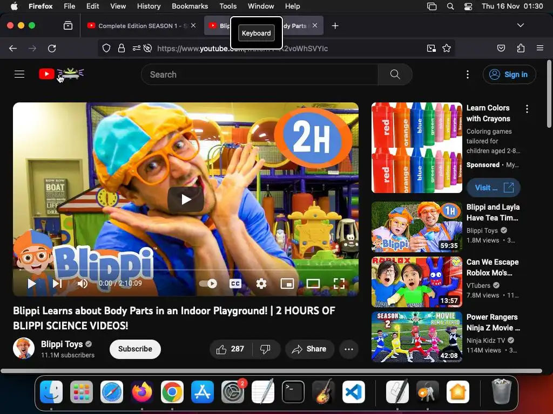Viewport: 553px width, 414px height.
Task: Skip to next video
Action: [57, 284]
